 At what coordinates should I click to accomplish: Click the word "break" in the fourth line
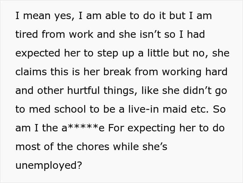tap(117, 72)
